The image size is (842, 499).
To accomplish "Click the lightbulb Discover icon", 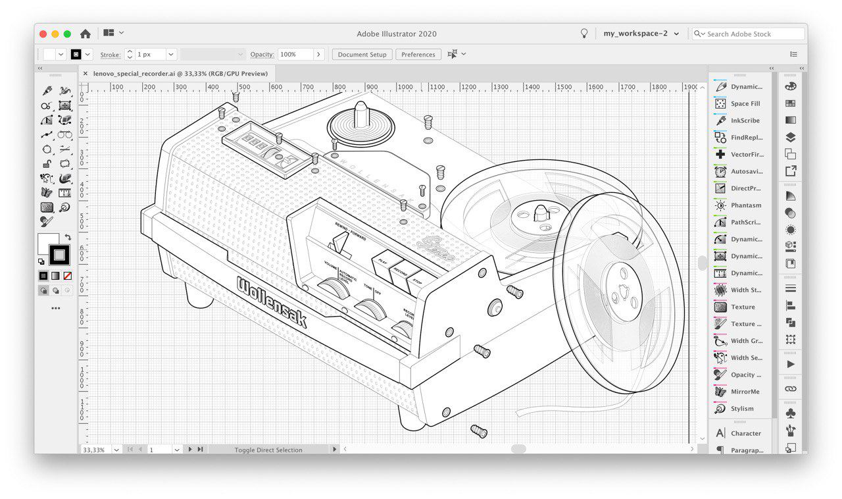I will (x=583, y=34).
